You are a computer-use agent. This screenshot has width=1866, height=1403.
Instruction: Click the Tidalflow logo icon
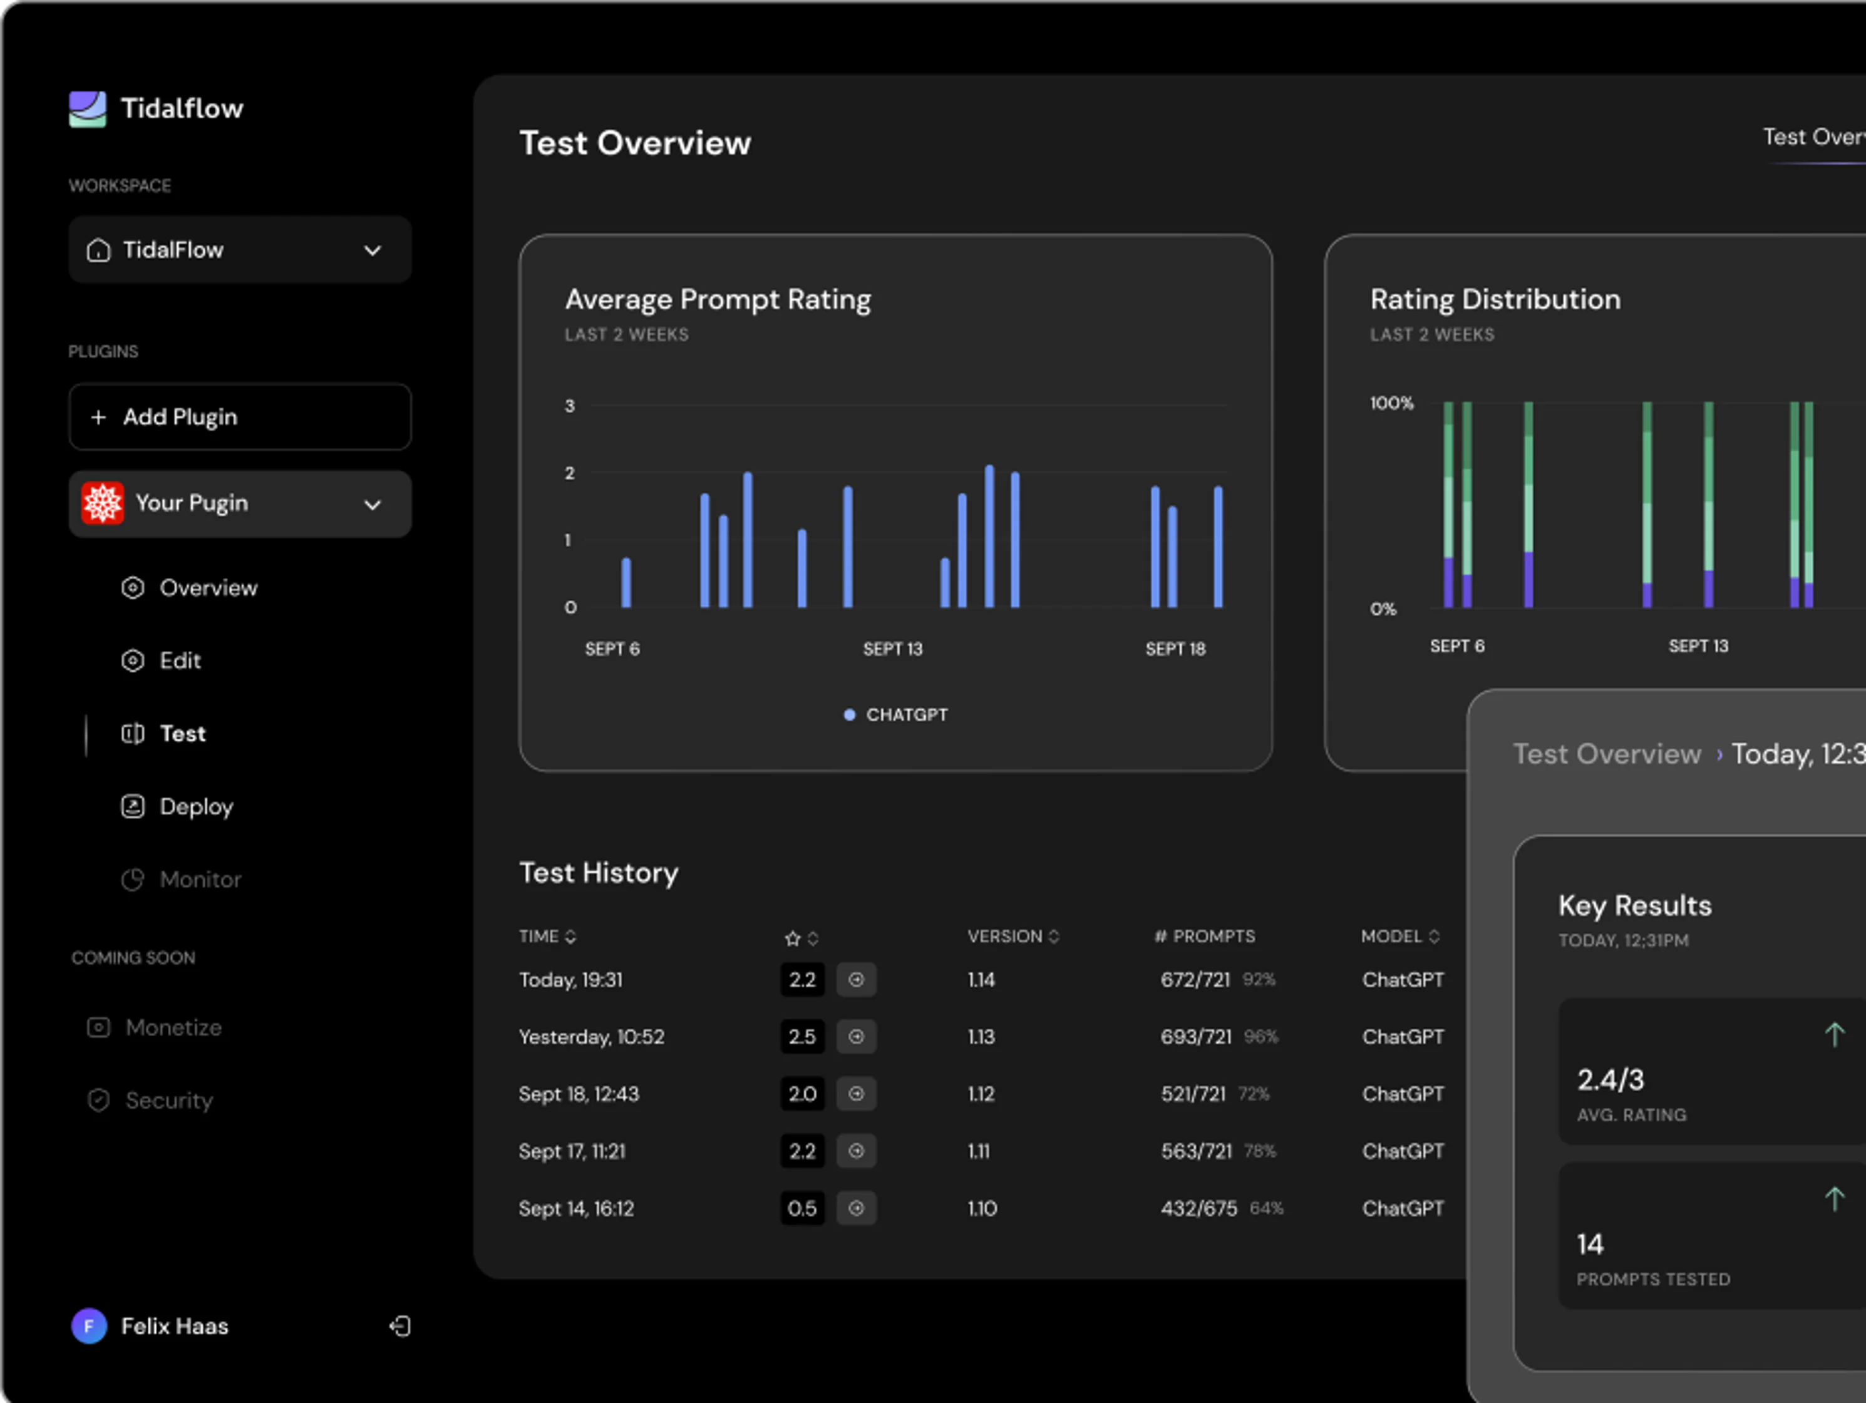88,109
